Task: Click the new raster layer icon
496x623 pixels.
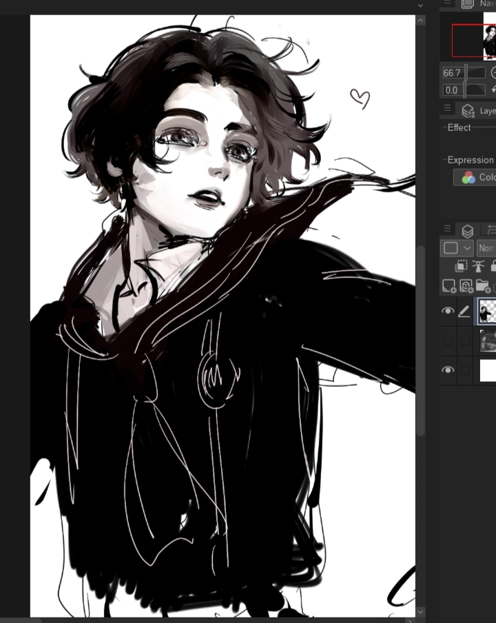Action: (x=449, y=285)
